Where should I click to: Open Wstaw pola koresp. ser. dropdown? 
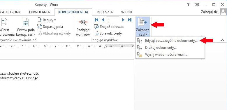(x=26, y=32)
